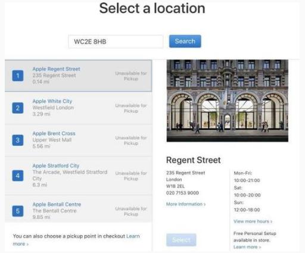Image resolution: width=305 pixels, height=253 pixels.
Task: Click the number 3 store badge
Action: [18, 140]
